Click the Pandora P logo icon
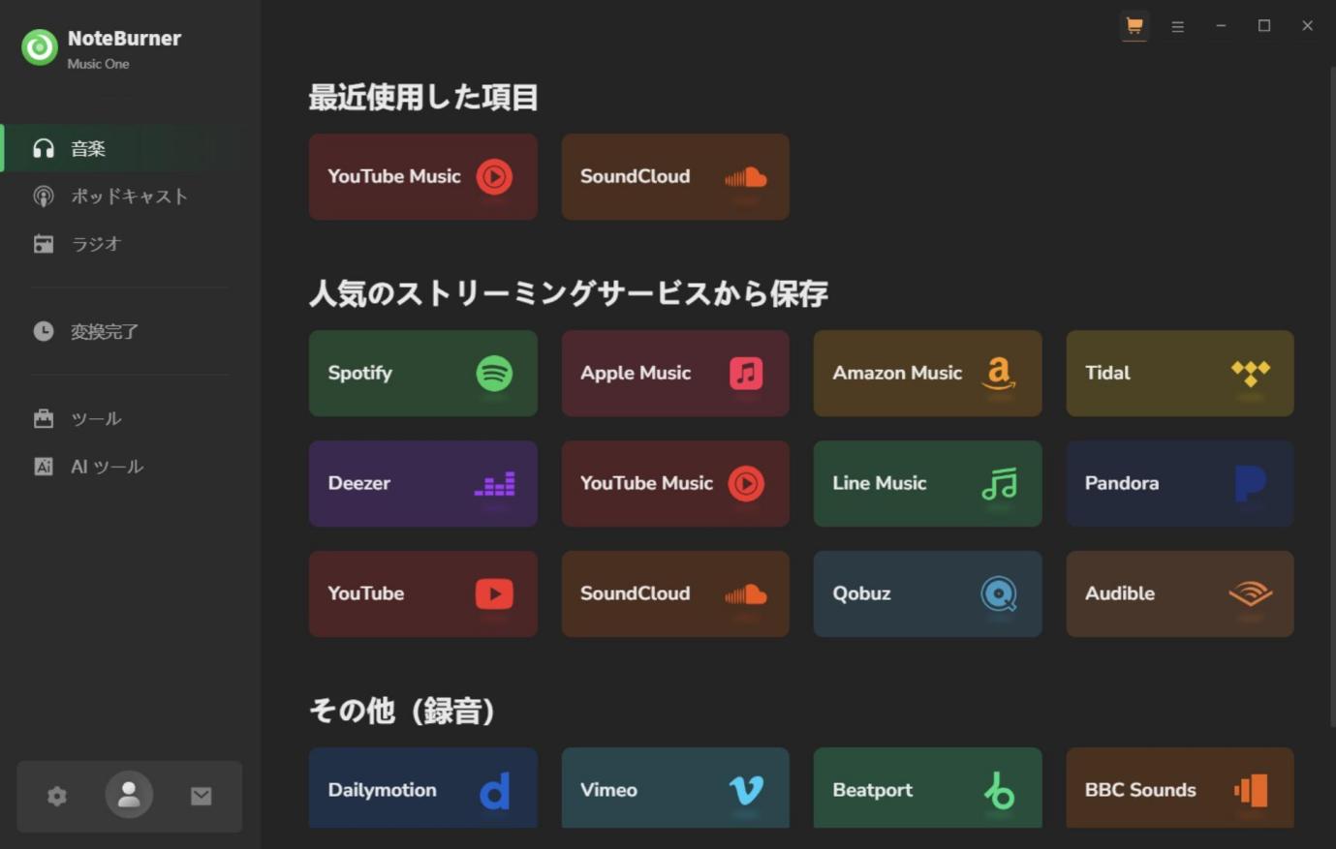This screenshot has height=849, width=1336. click(1251, 483)
